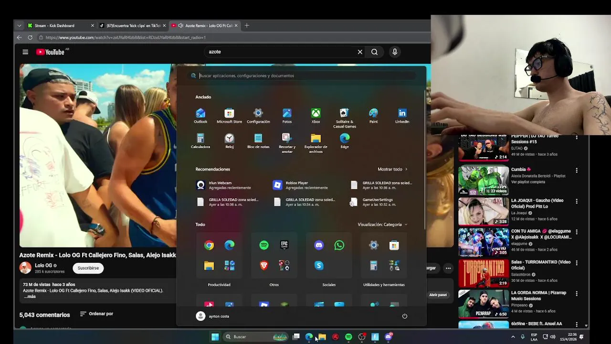The width and height of the screenshot is (611, 344).
Task: Open the Lolo OG channel name
Action: [43, 265]
